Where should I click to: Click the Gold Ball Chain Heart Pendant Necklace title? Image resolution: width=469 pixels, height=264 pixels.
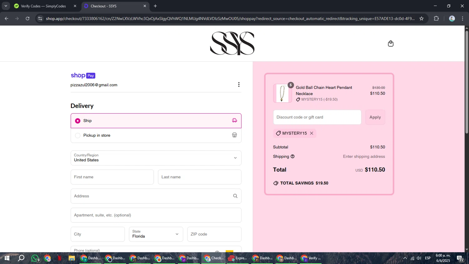point(324,90)
